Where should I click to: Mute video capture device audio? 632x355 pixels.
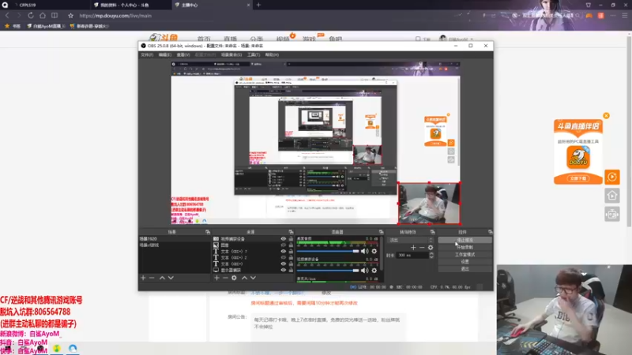[365, 271]
